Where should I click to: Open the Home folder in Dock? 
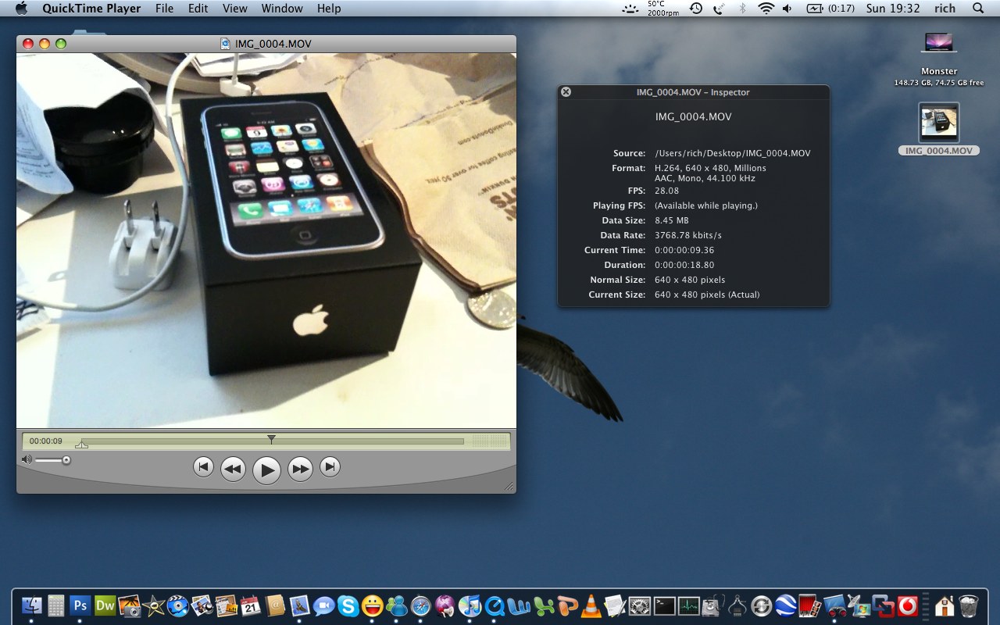[945, 605]
